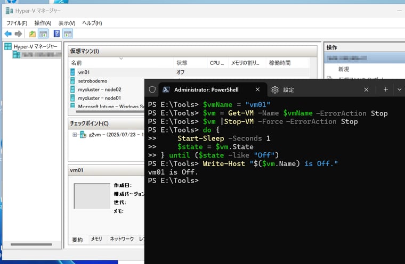Click the gear icon on 設定 tab
The width and height of the screenshot is (405, 264).
pos(275,90)
